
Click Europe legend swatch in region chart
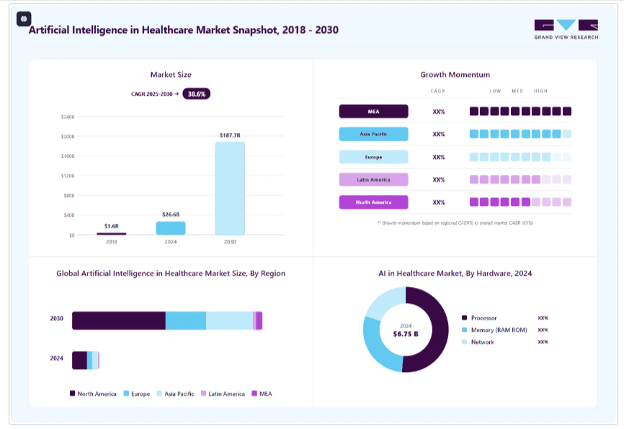(126, 393)
